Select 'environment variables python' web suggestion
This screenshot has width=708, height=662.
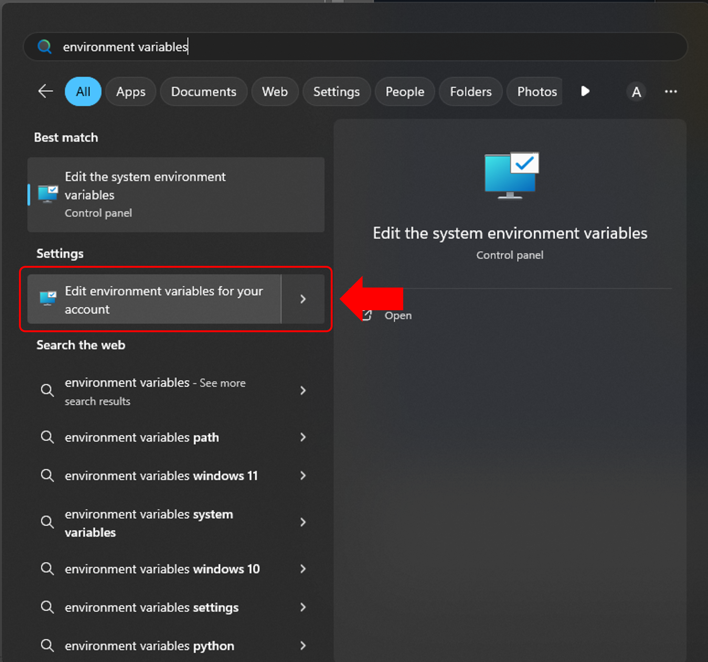(x=149, y=646)
